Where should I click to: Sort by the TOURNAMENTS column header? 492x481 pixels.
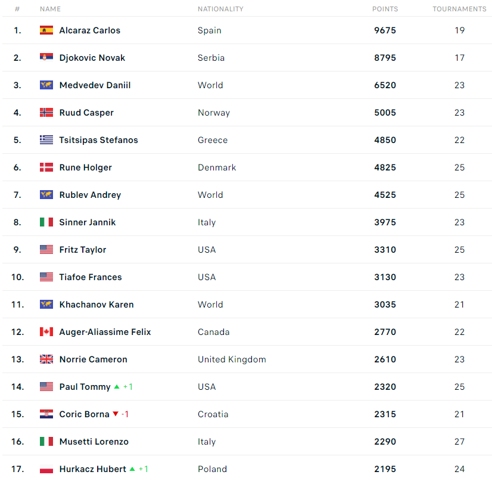(x=459, y=9)
